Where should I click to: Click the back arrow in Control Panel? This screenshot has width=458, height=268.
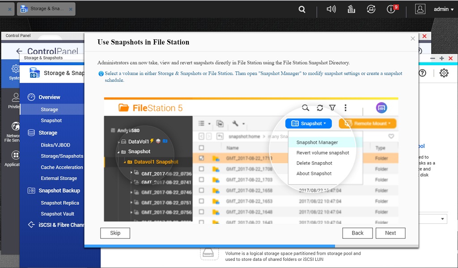[19, 51]
